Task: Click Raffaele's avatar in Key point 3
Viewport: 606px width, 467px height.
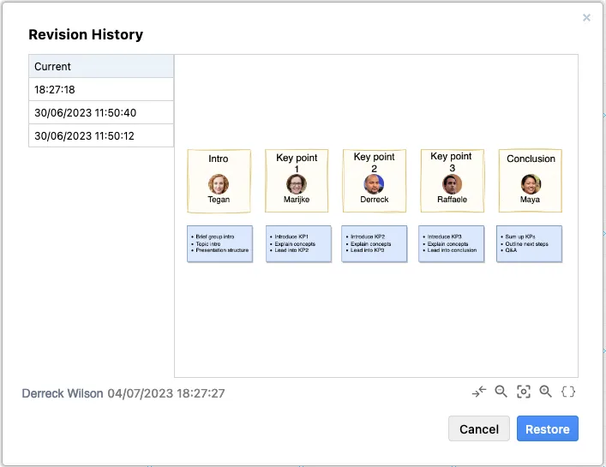Action: click(452, 183)
